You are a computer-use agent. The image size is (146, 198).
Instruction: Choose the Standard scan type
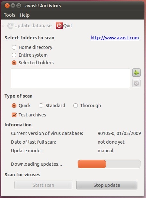click(x=41, y=106)
